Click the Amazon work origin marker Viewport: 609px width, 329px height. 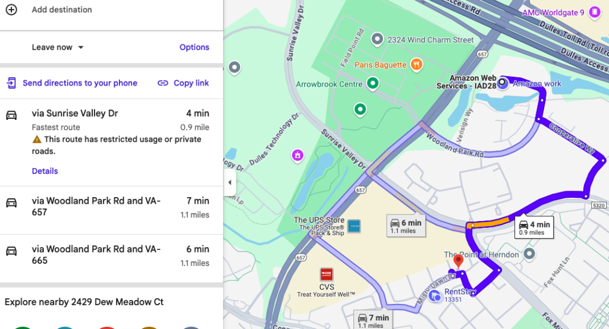(x=503, y=83)
